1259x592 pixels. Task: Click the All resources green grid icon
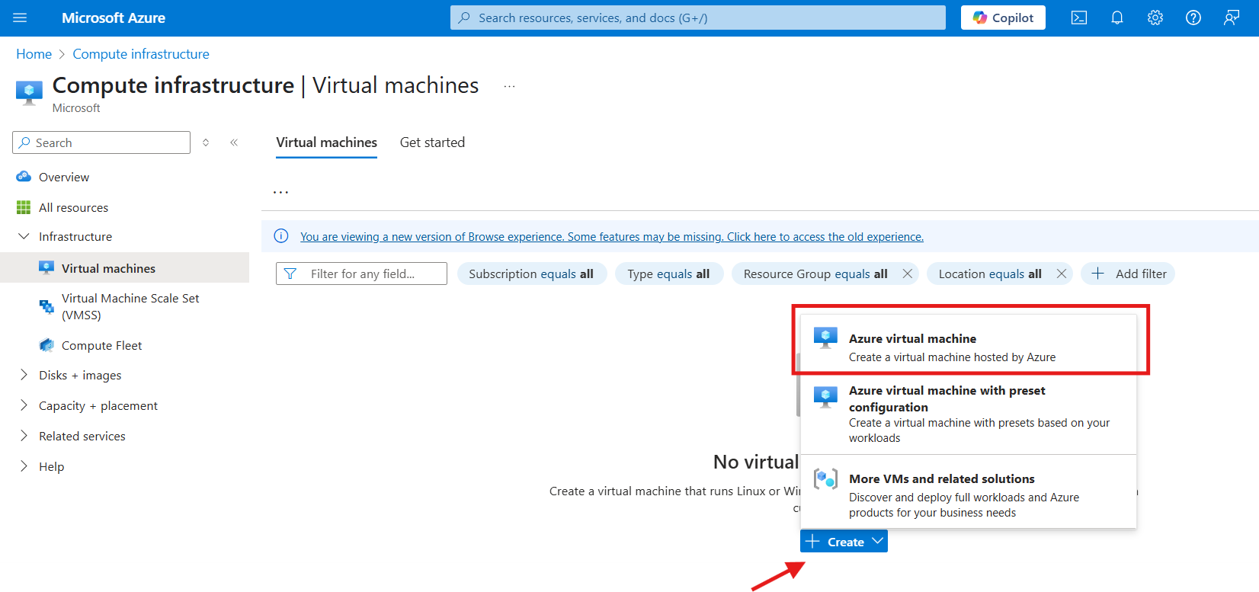click(x=24, y=207)
